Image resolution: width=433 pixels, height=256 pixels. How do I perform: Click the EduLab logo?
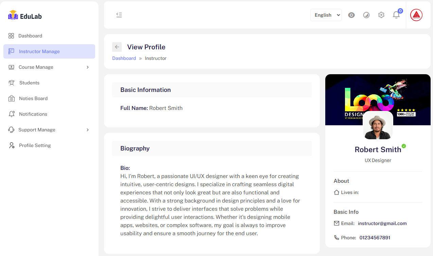[25, 16]
